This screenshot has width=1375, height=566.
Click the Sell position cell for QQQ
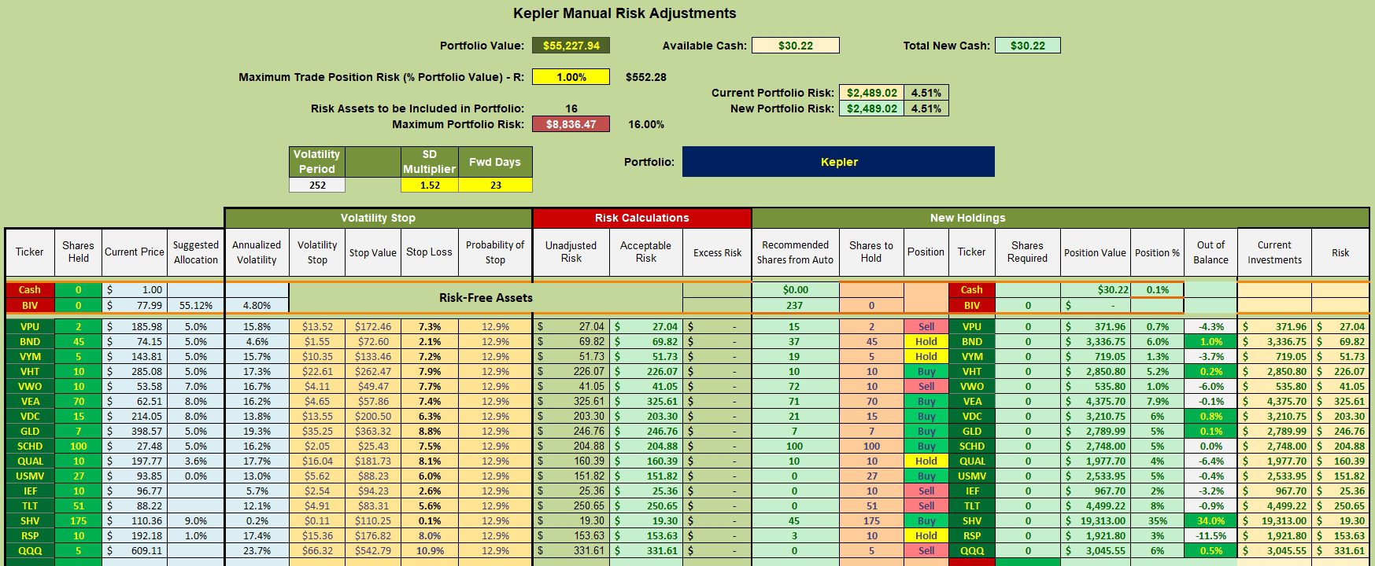[926, 551]
